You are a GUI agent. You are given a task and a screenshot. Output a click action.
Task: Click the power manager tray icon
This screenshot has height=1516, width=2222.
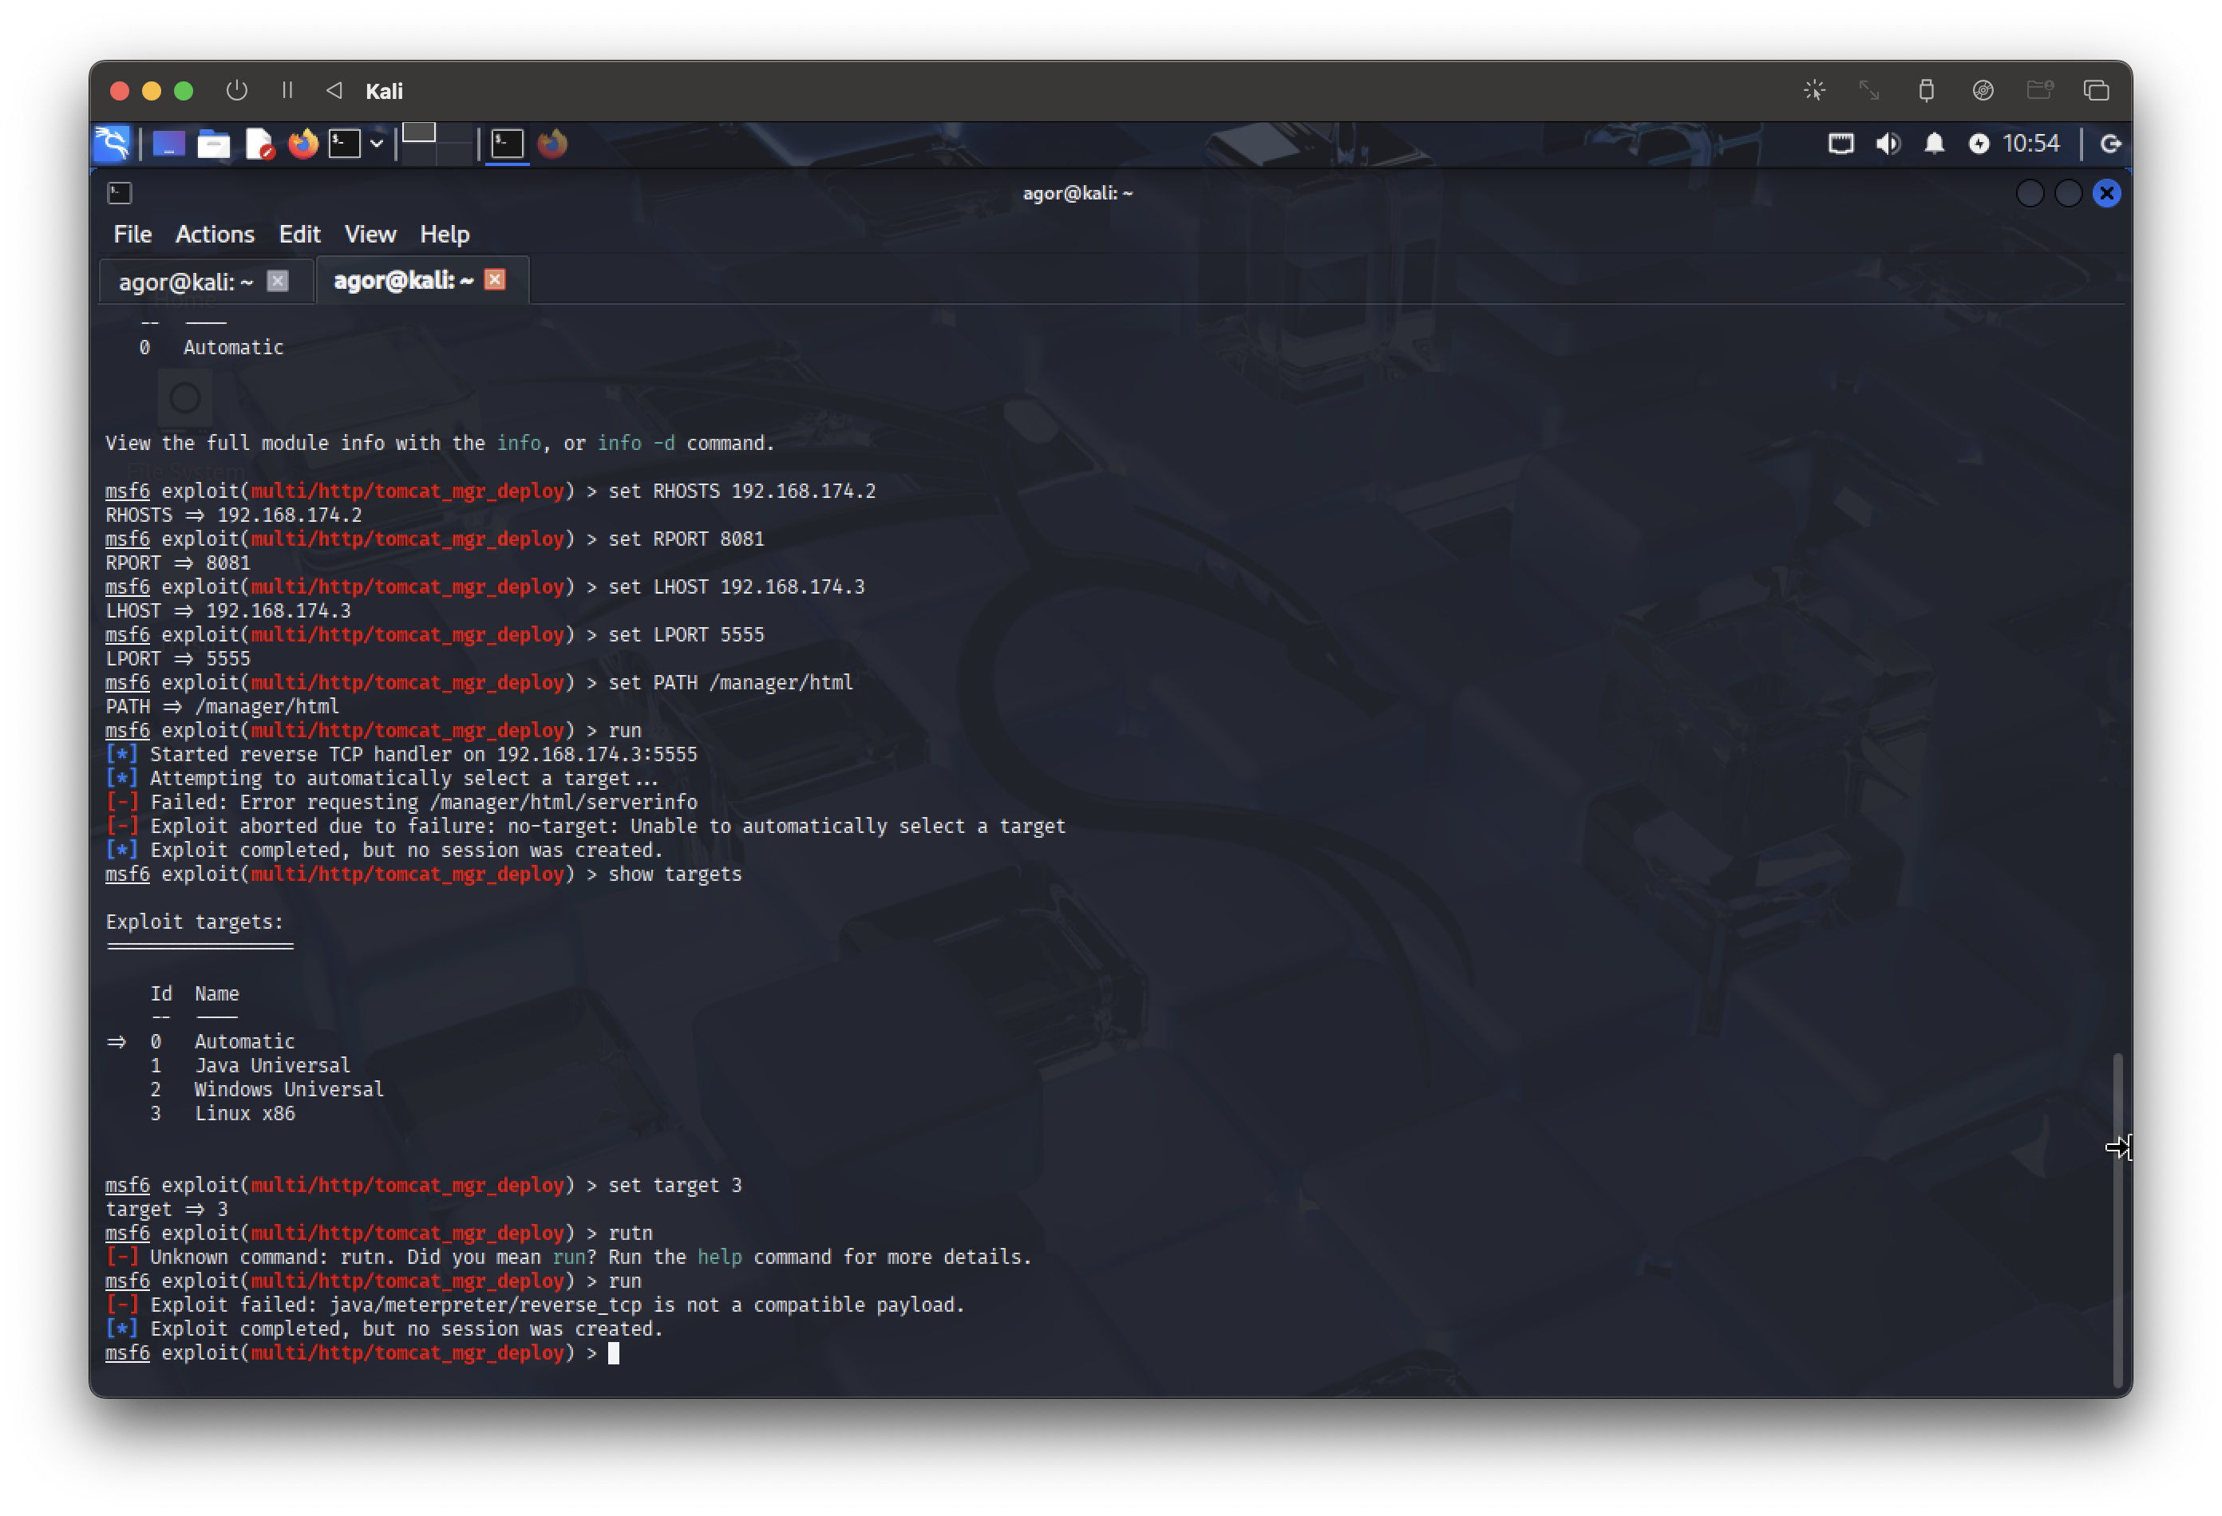pos(1979,144)
